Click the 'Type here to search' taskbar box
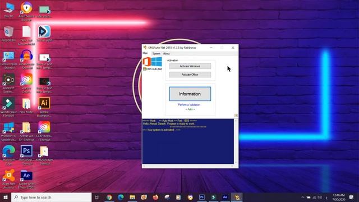The image size is (359, 202). pos(51,197)
